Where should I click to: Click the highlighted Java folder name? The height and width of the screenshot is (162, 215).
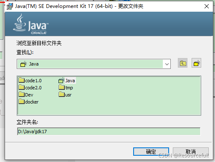[x=70, y=81]
